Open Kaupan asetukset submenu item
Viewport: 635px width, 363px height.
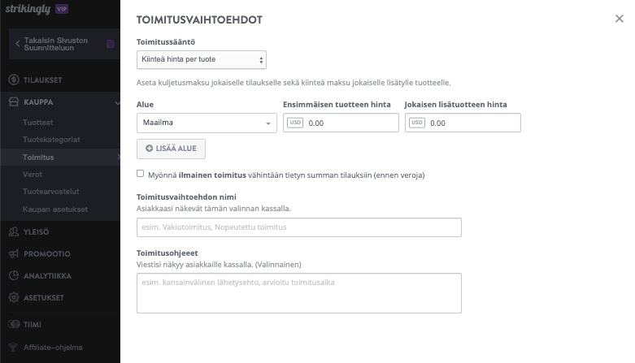pos(55,210)
